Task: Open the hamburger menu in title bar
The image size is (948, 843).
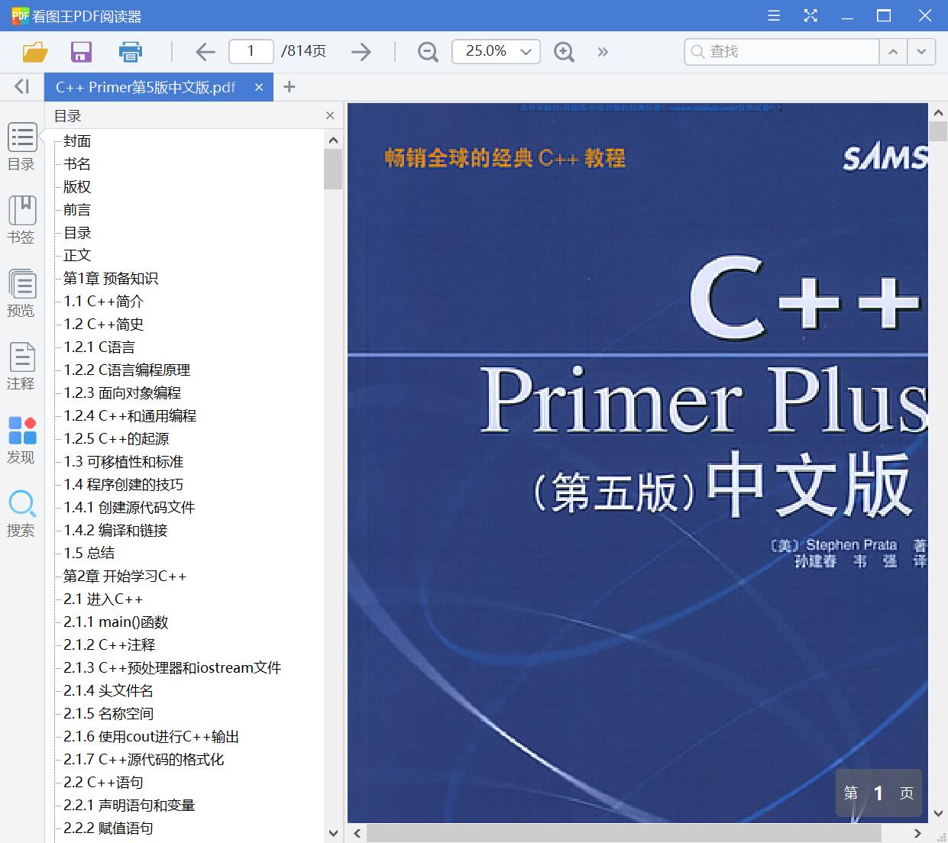Action: [773, 15]
